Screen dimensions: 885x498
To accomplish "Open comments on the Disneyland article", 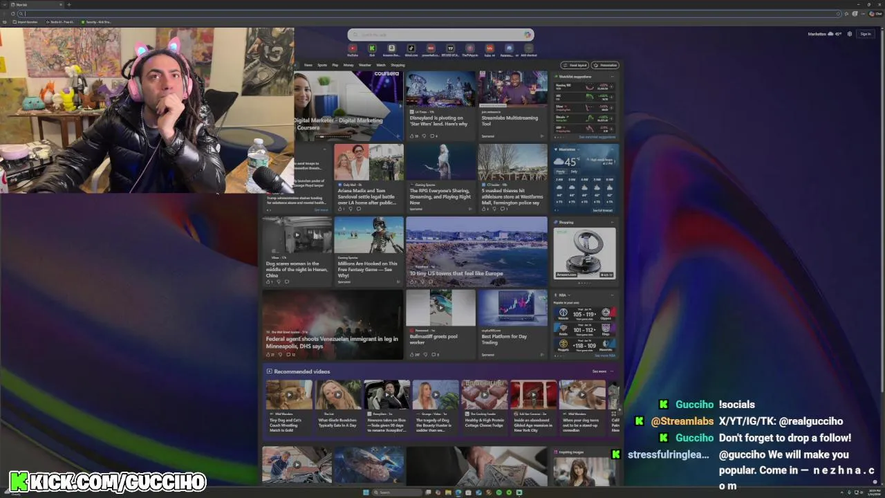I will 434,136.
